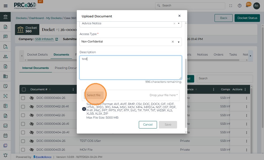
Task: Check the box for DOC-000000462-26
Action: (23, 115)
